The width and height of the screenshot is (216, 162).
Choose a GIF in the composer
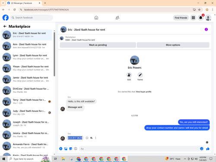pyautogui.click(x=76, y=149)
